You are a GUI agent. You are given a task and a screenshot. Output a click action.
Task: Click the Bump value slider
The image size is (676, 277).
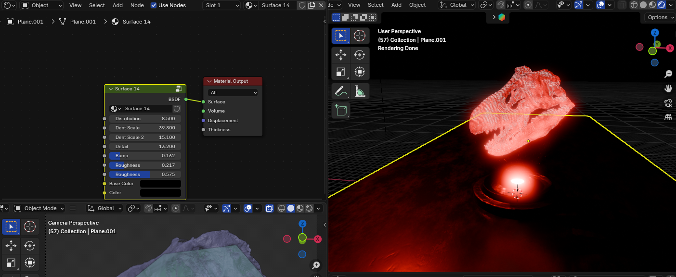[145, 156]
